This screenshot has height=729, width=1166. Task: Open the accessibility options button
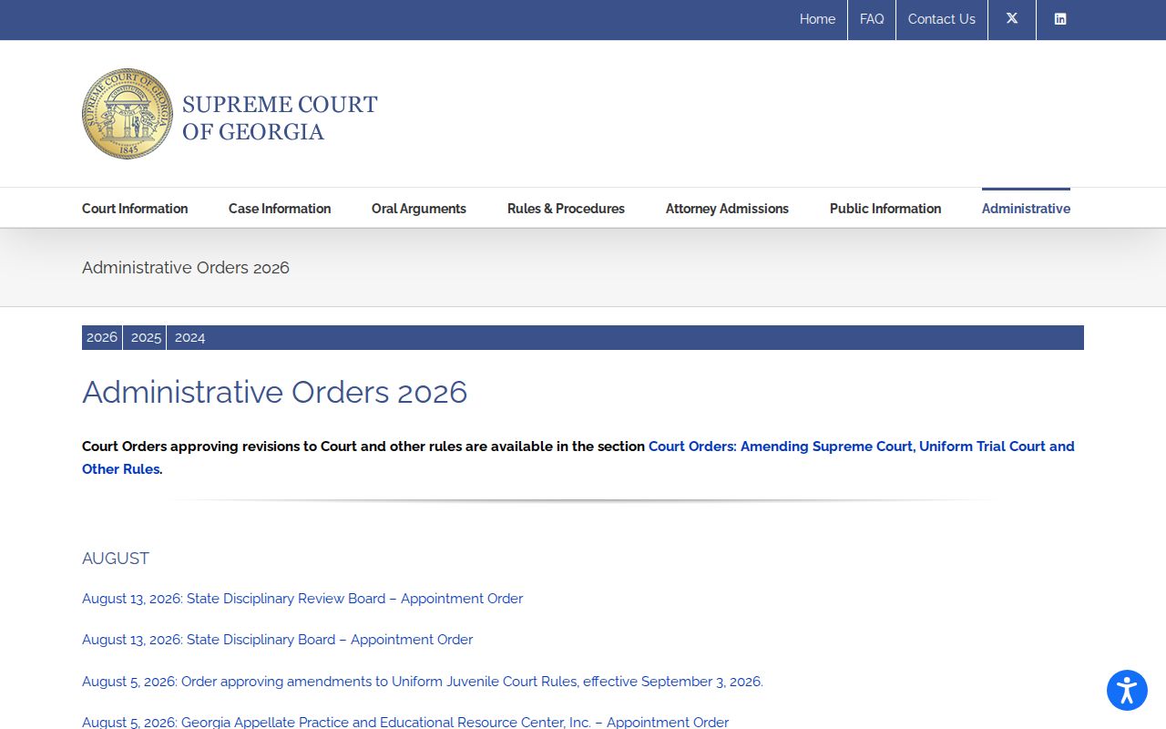(1127, 690)
